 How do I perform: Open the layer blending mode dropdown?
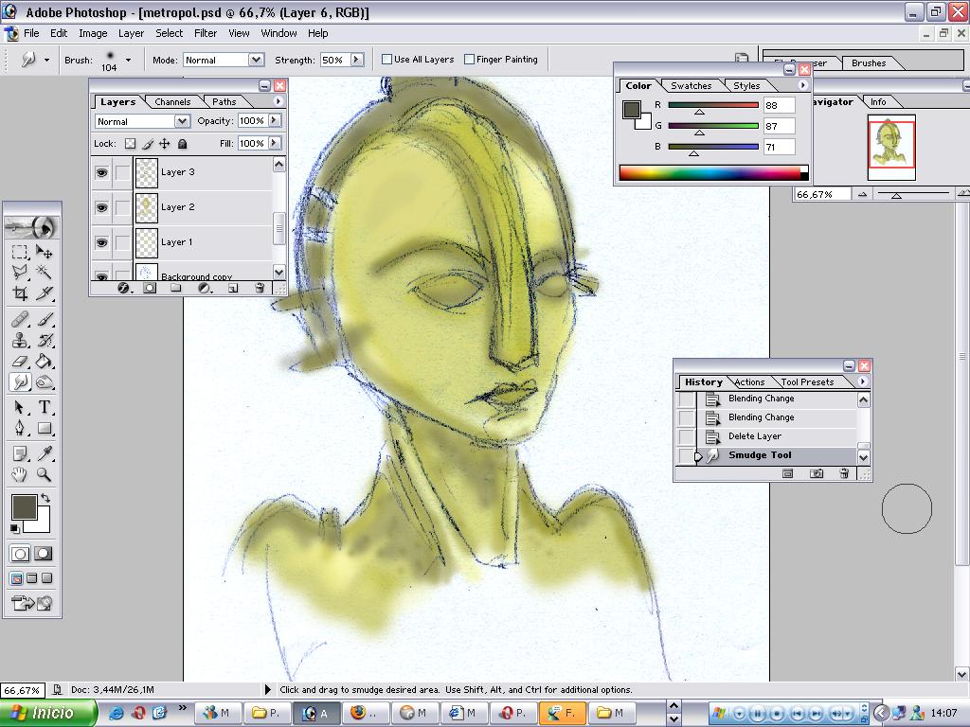coord(182,121)
